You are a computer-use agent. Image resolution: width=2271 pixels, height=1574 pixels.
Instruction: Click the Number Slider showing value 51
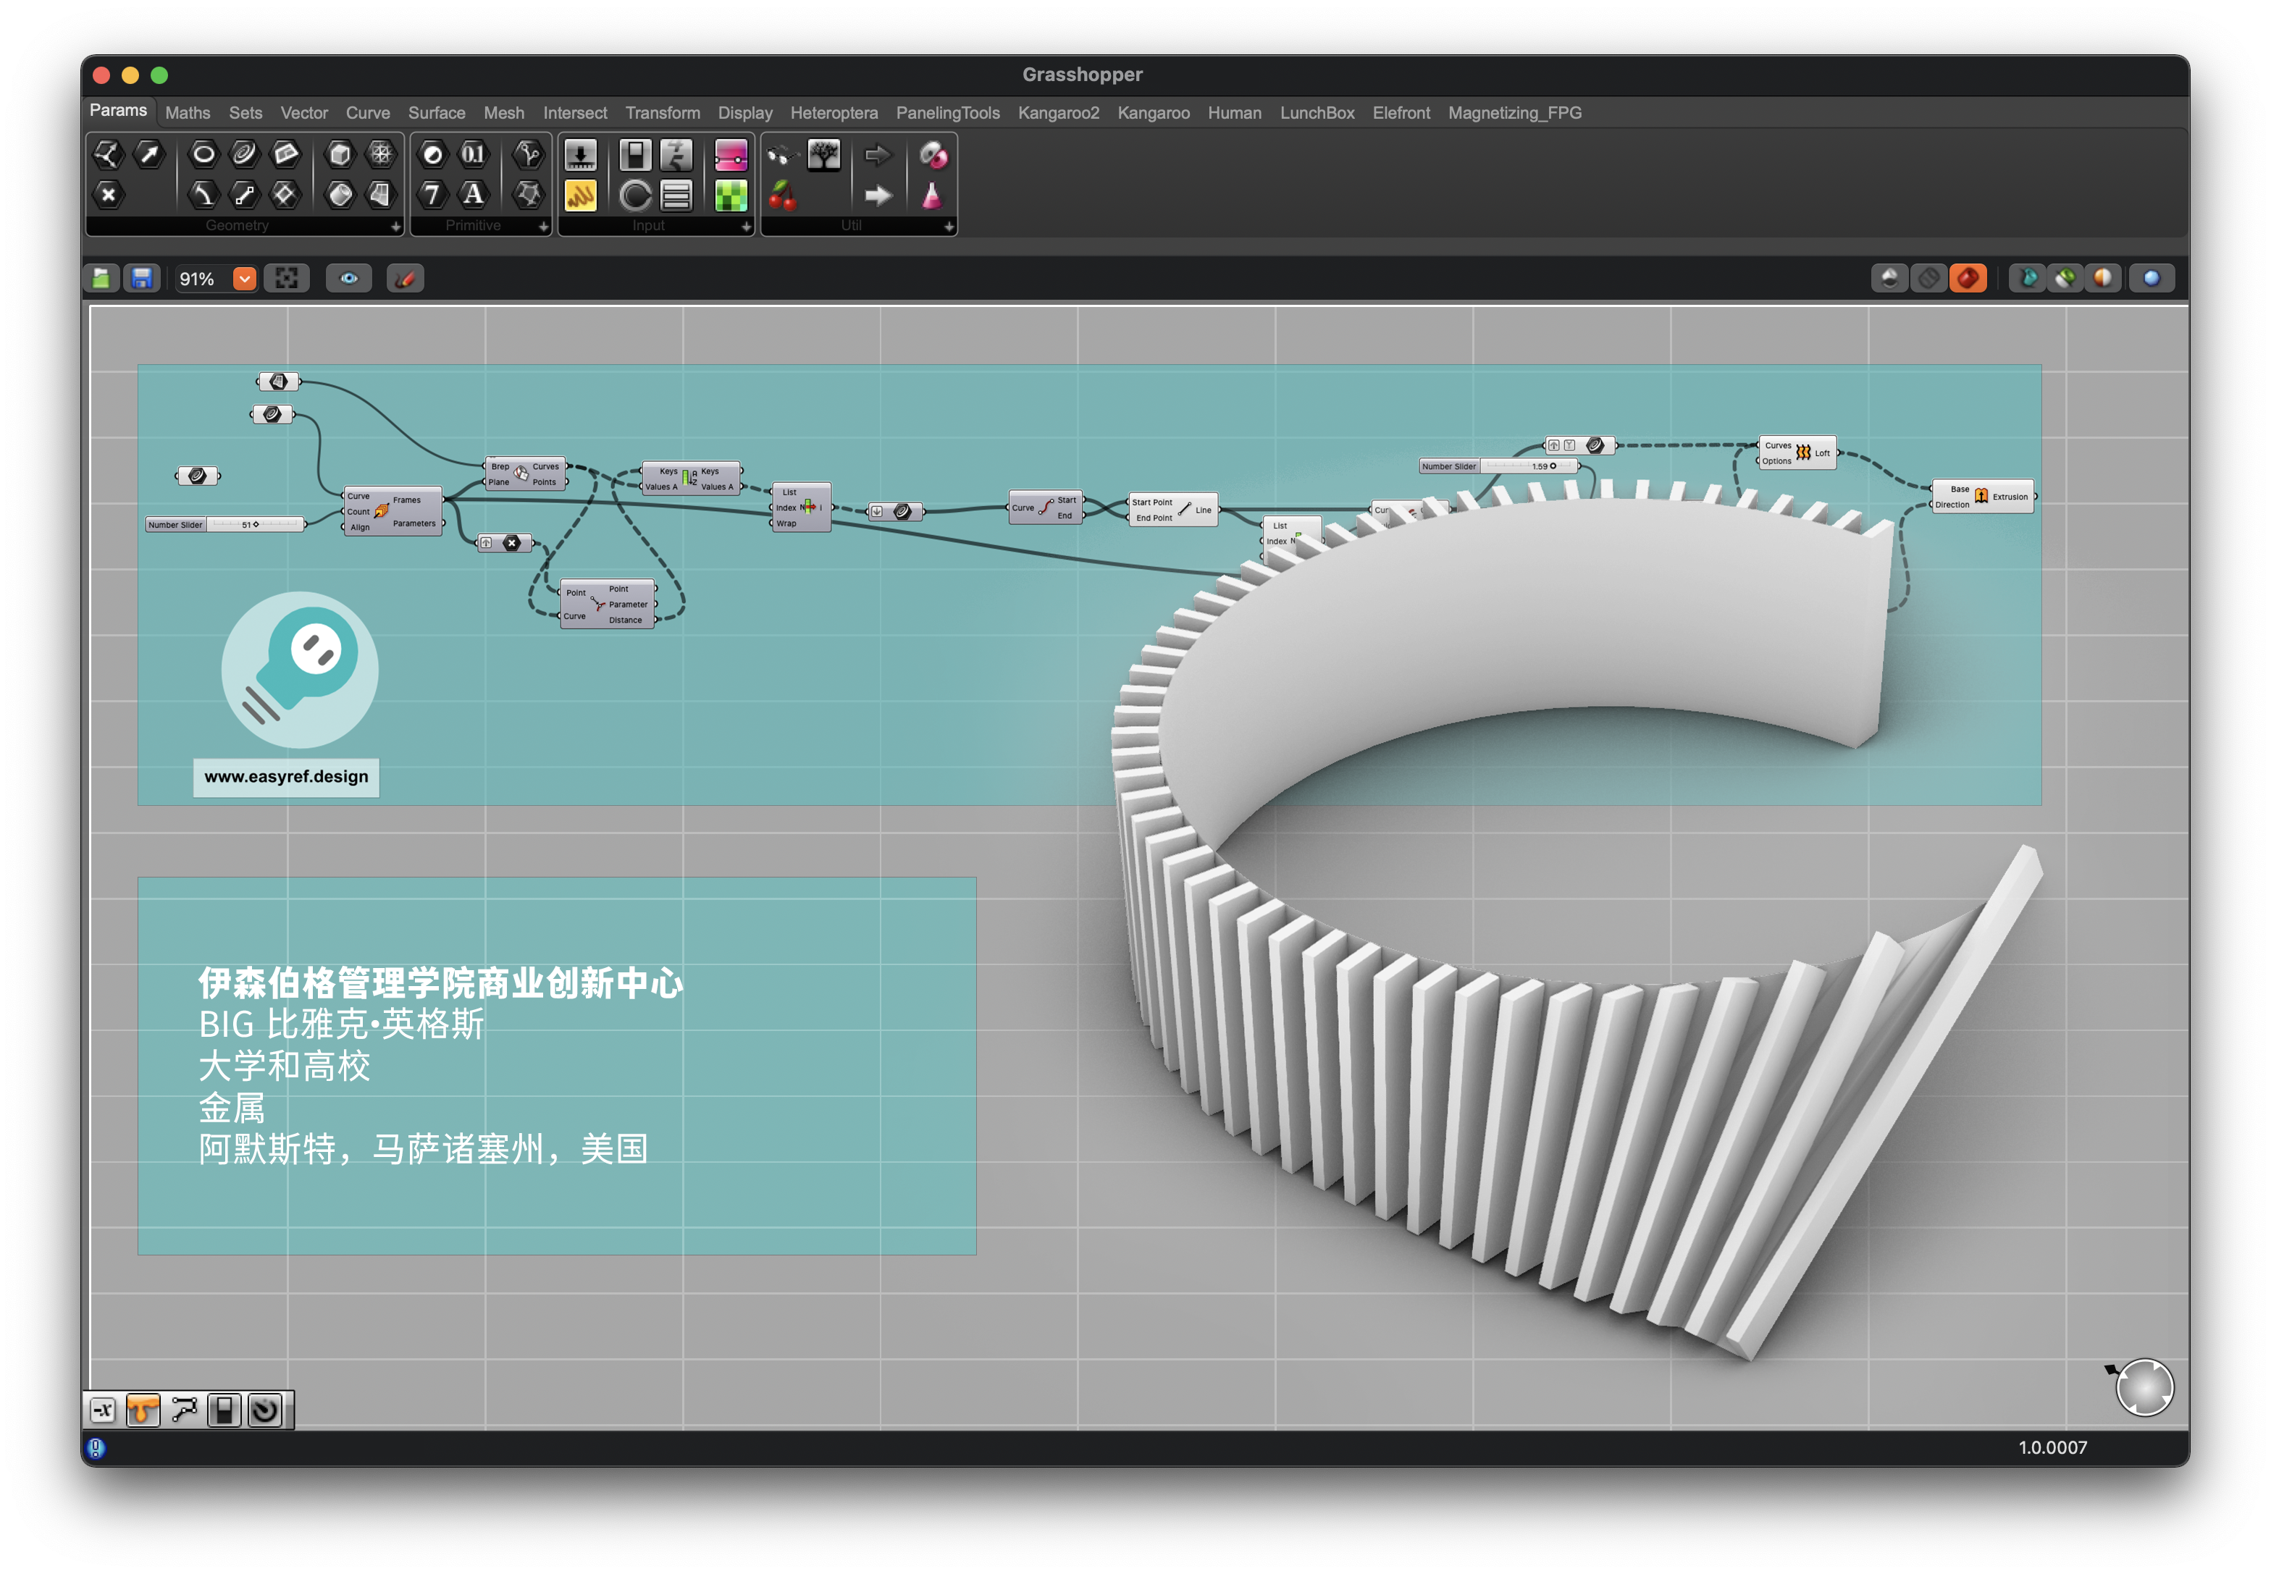click(225, 525)
